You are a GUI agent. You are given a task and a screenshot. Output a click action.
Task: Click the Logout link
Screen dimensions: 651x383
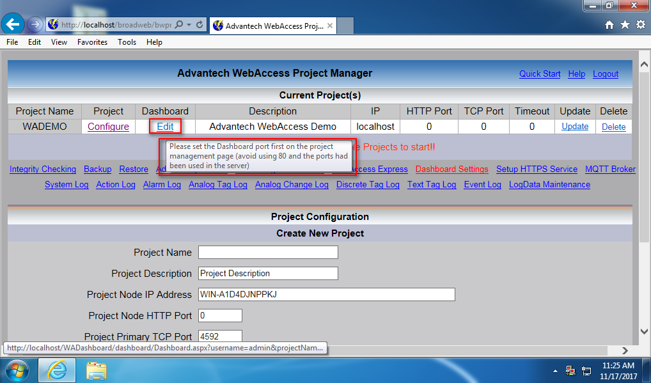(x=606, y=74)
